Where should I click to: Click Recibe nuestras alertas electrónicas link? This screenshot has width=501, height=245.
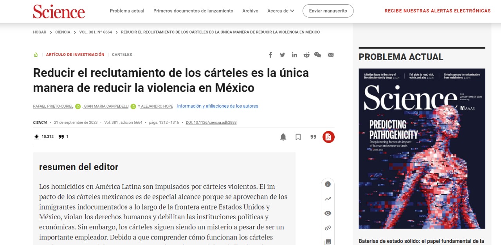438,11
